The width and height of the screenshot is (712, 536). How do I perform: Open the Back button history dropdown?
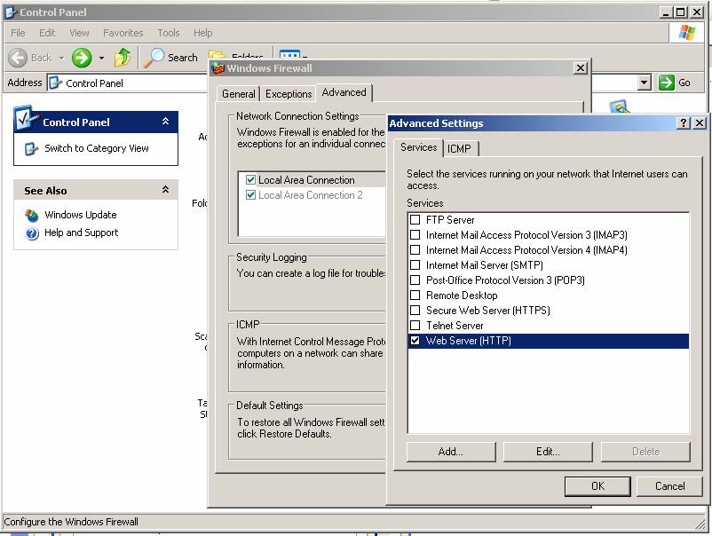[62, 58]
